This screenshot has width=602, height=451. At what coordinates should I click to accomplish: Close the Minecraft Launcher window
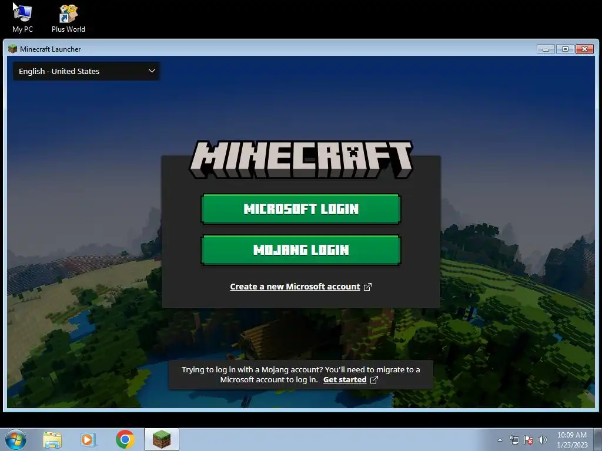click(x=584, y=49)
